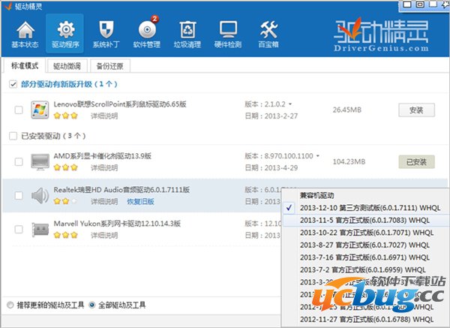450x328 pixels.
Task: Click 恢复旧版 link for Realtek driver
Action: coord(141,202)
